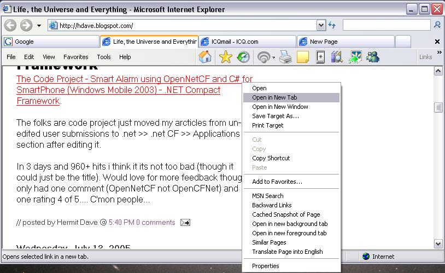Expand the address bar dropdown arrow
This screenshot has height=273, width=445.
[321, 25]
